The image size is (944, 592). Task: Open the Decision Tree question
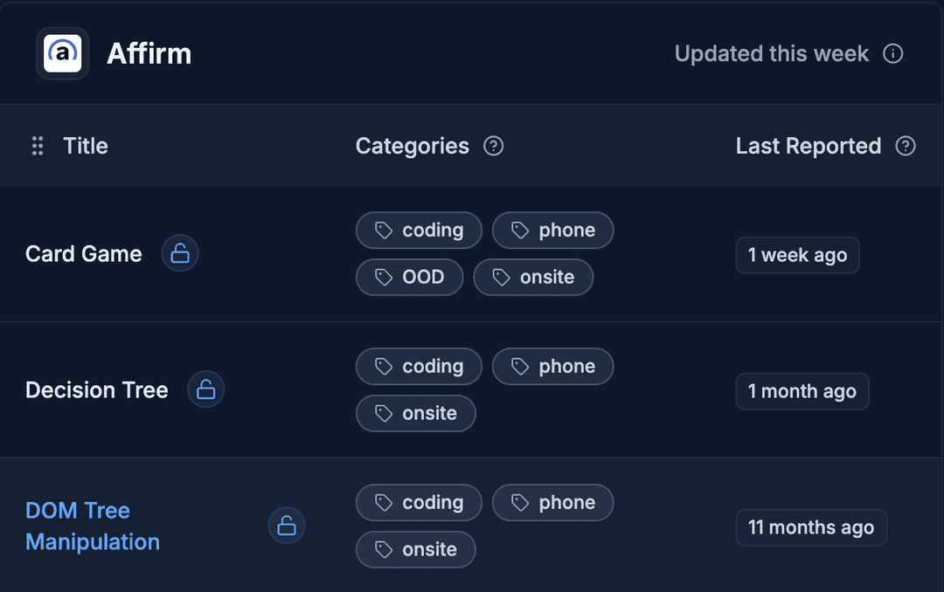[x=96, y=390]
